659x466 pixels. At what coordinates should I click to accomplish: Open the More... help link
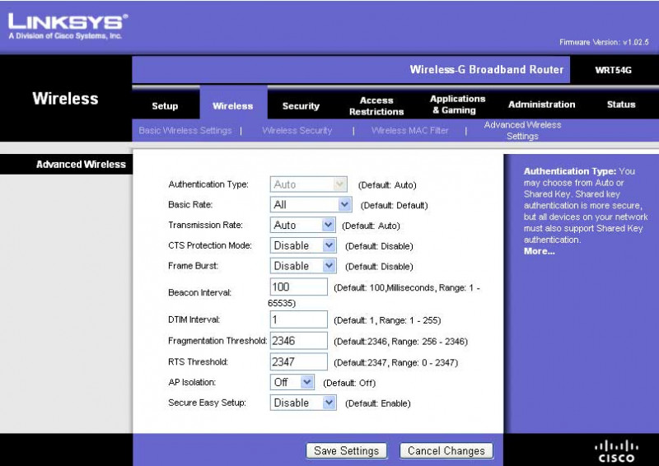click(x=540, y=251)
